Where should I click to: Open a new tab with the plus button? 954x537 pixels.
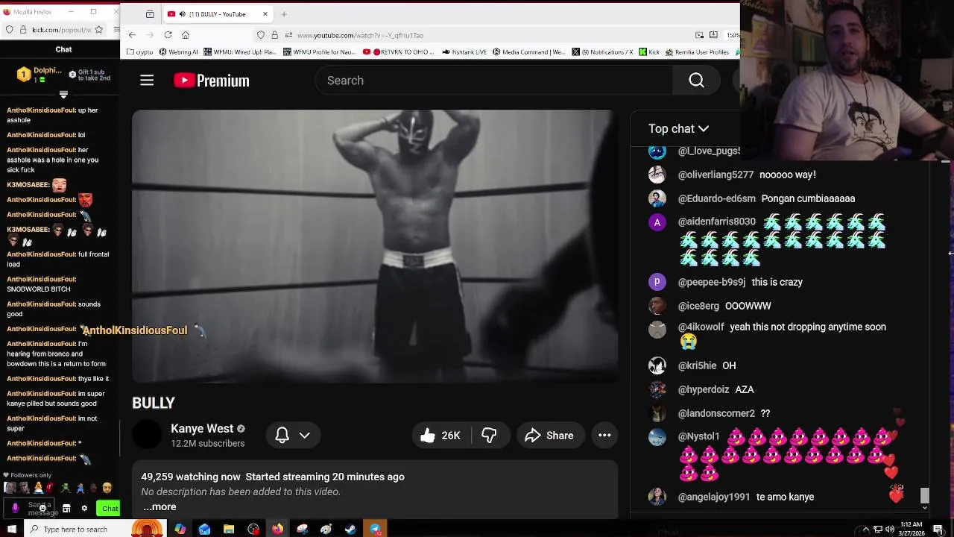[284, 14]
